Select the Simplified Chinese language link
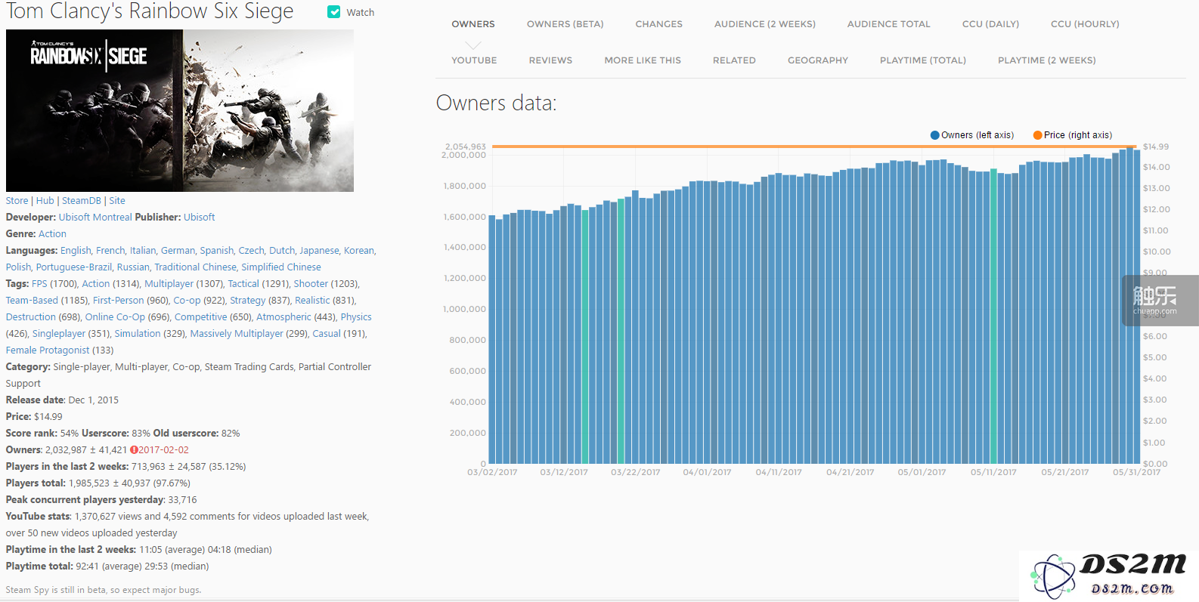The image size is (1199, 602). coord(281,267)
